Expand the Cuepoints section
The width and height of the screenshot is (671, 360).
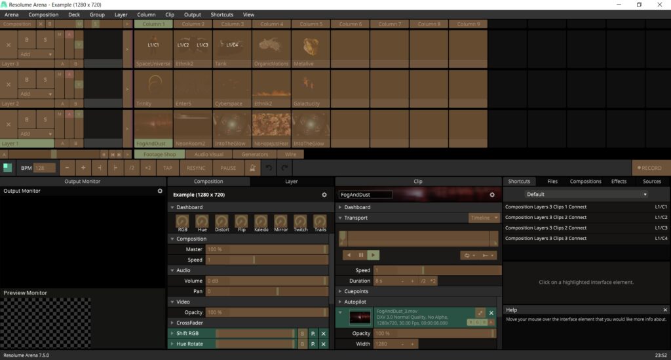340,292
